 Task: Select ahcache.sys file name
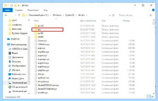43,82
